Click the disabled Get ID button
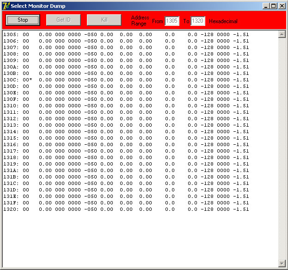The image size is (288, 270). coord(63,20)
